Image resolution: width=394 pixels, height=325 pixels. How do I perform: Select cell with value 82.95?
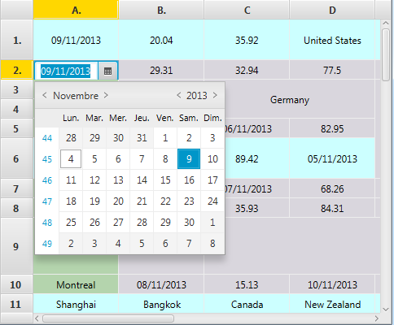point(332,128)
